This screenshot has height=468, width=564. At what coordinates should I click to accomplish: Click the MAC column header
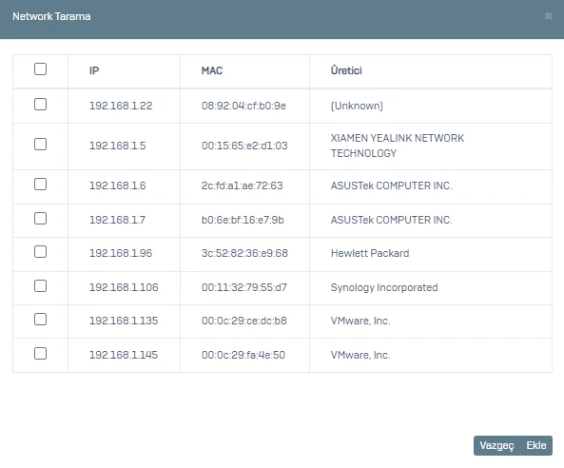(212, 70)
